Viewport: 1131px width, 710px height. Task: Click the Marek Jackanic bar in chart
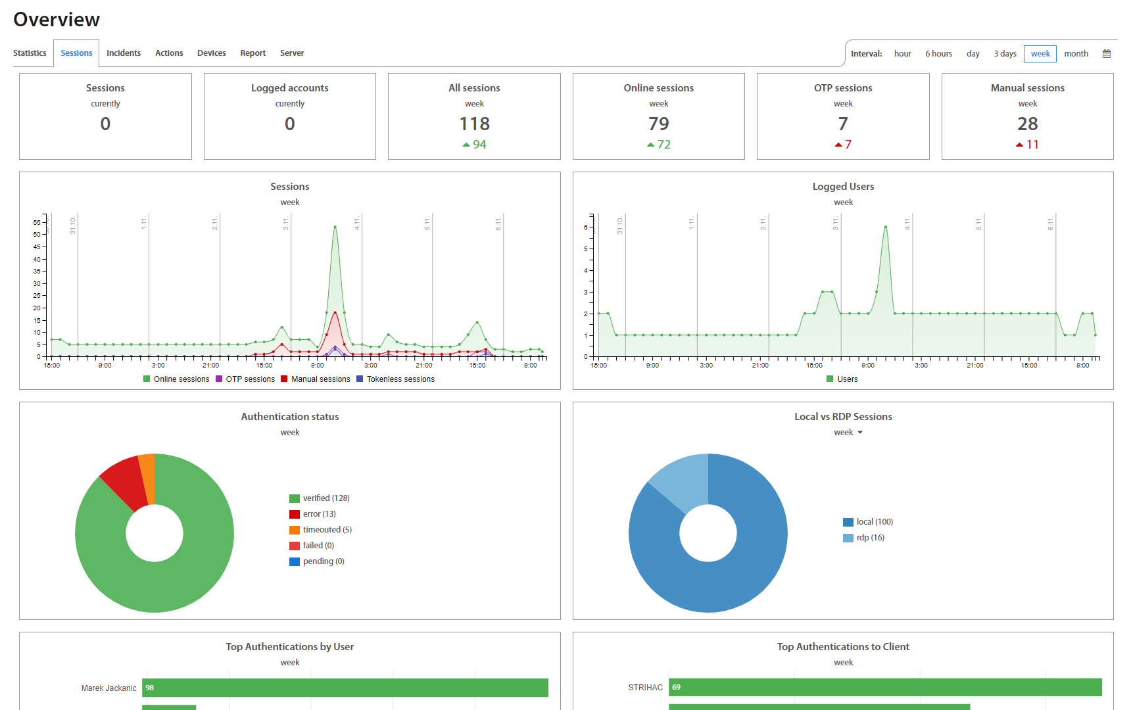click(x=345, y=688)
